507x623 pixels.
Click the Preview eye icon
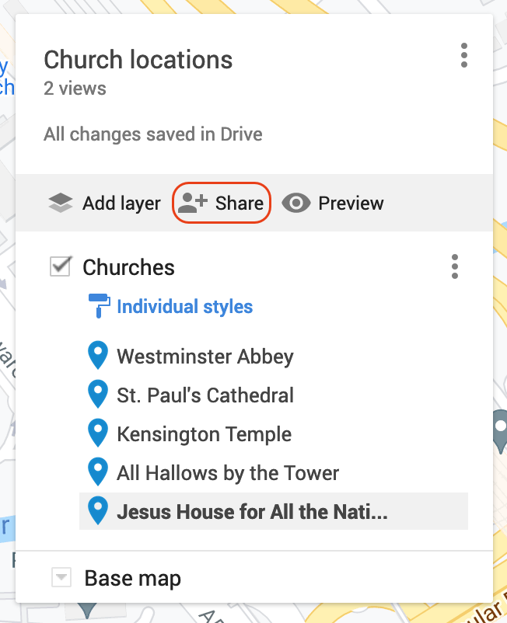click(x=295, y=203)
